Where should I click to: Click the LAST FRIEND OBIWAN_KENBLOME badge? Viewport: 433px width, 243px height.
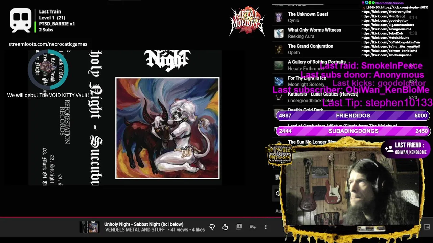[406, 148]
